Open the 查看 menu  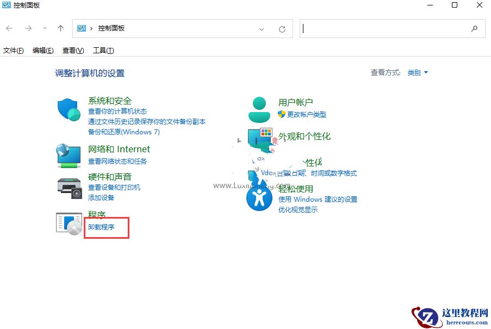click(x=72, y=50)
